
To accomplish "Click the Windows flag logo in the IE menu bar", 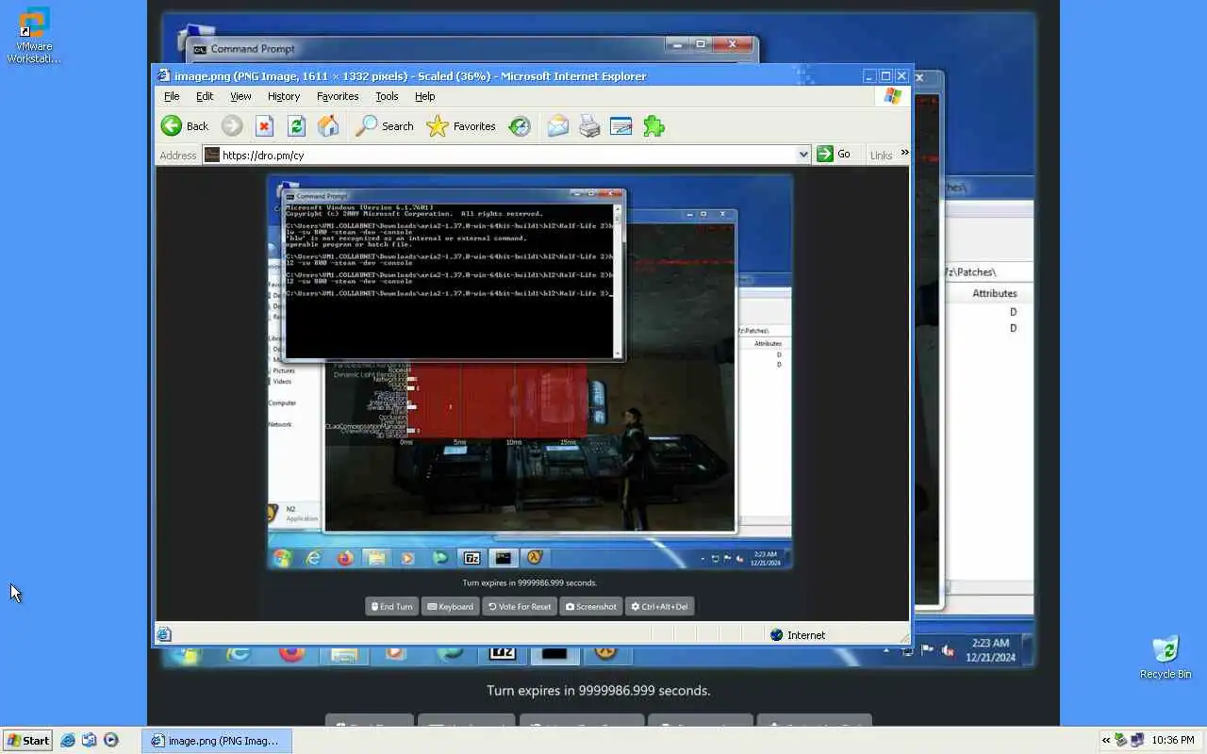I will 892,96.
